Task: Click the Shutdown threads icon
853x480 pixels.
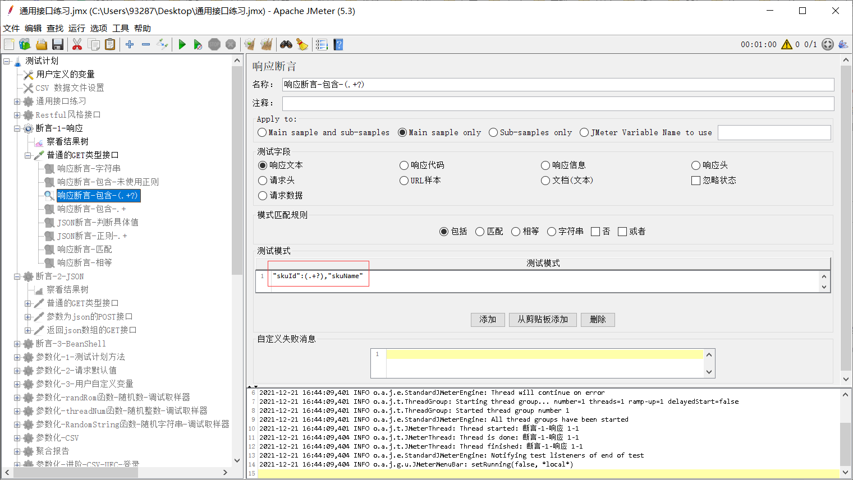Action: click(231, 44)
